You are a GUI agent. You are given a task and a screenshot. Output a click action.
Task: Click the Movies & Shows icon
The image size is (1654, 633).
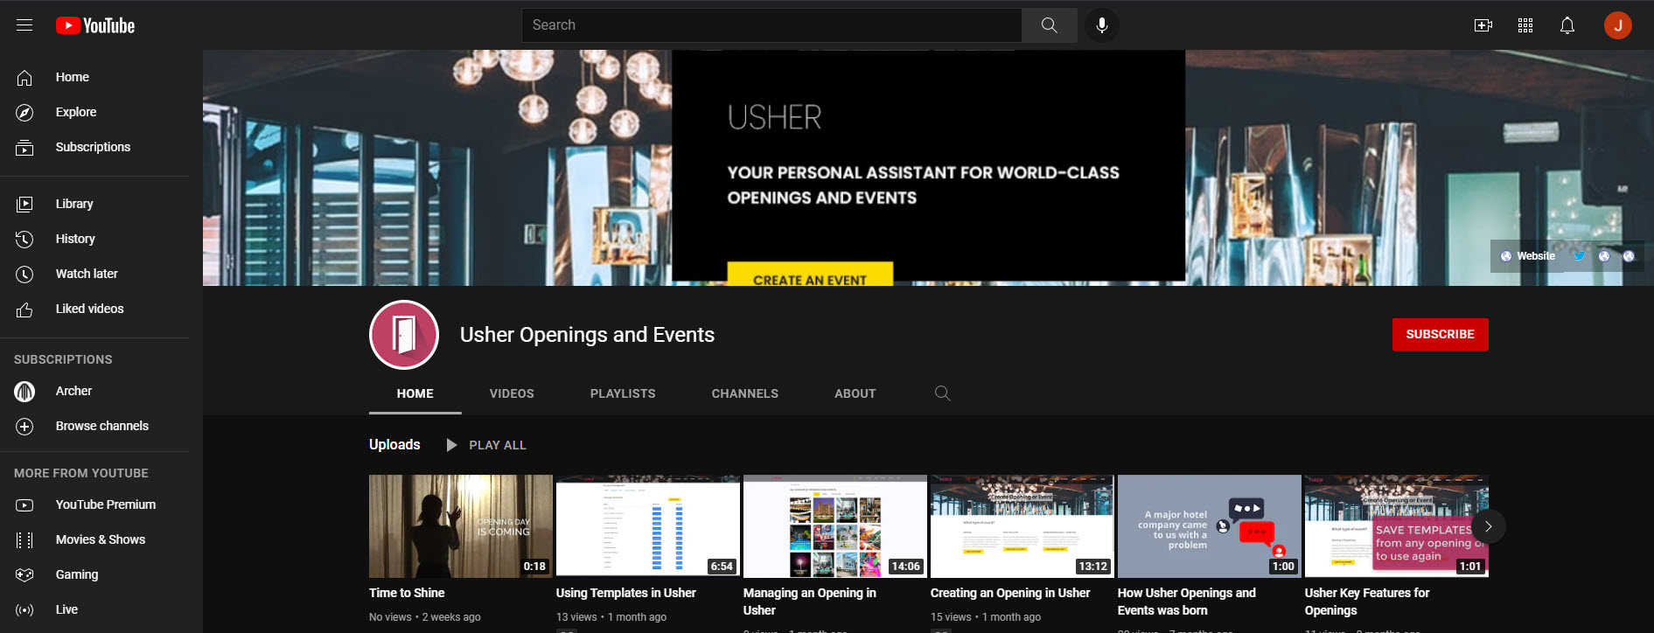[24, 539]
